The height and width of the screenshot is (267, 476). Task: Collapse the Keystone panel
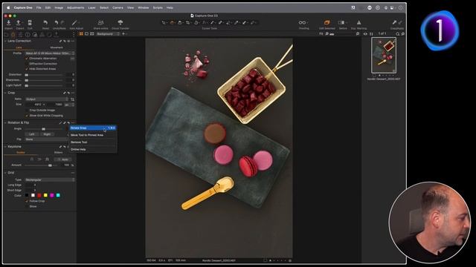tap(5, 147)
